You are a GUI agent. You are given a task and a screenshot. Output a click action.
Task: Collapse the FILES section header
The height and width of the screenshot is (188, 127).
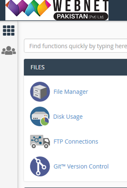(76, 67)
